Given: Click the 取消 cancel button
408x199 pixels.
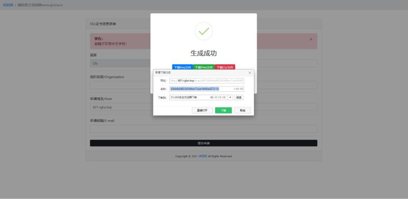Looking at the screenshot, I should tap(243, 110).
